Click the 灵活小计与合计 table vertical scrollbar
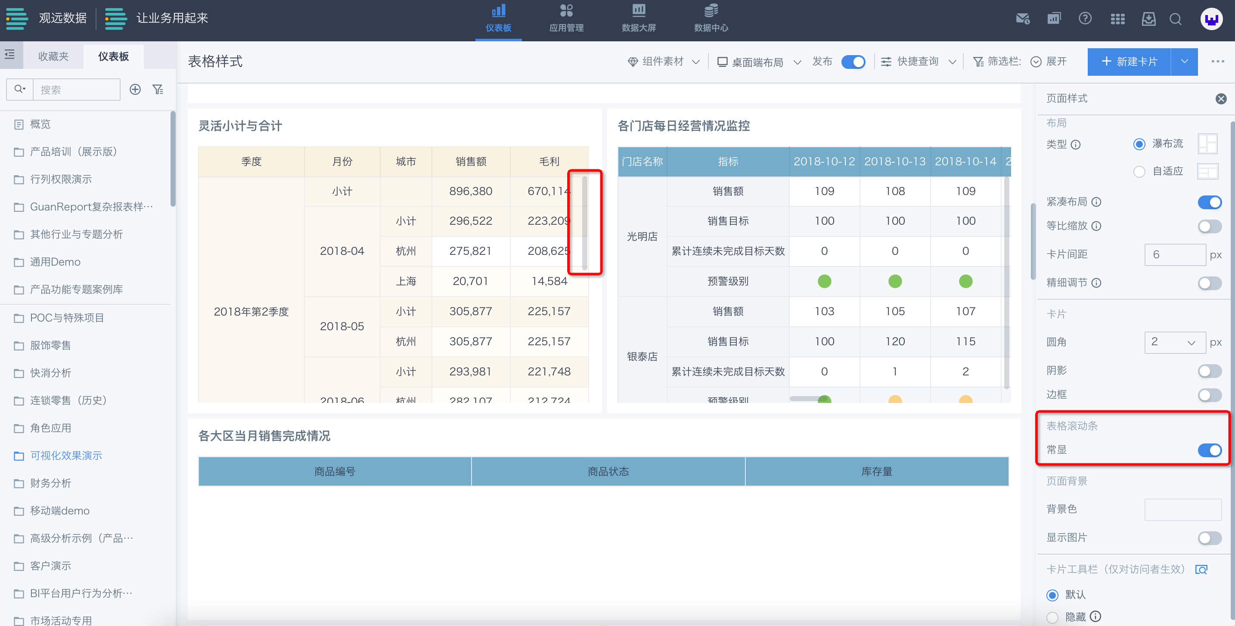This screenshot has width=1235, height=626. point(584,223)
